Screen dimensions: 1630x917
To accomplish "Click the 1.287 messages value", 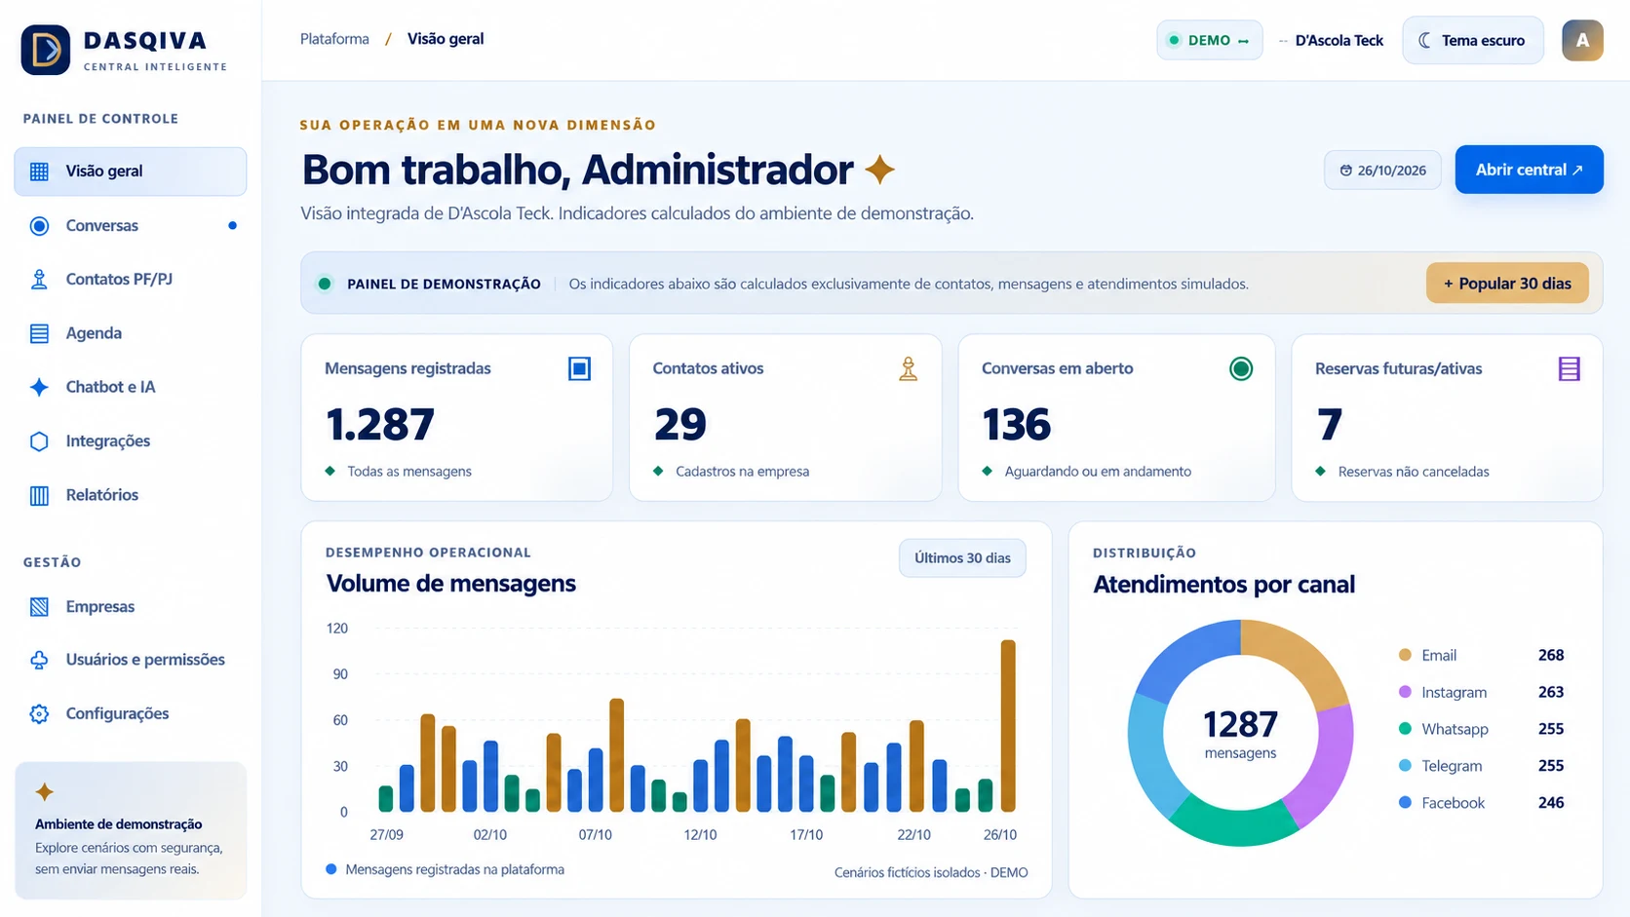I will (380, 425).
